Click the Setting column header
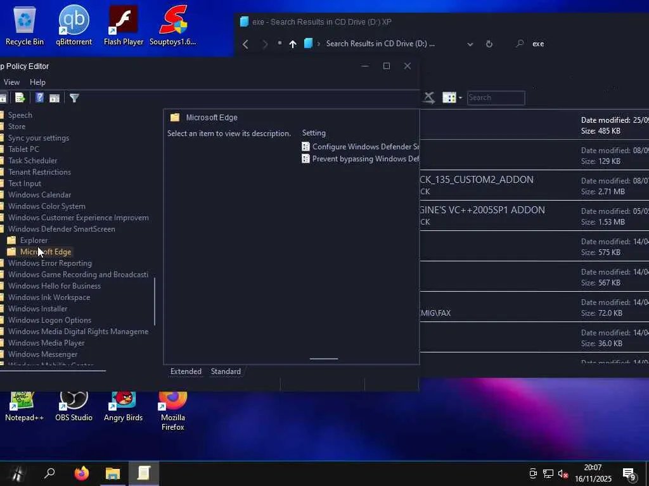Image resolution: width=649 pixels, height=486 pixels. point(314,133)
